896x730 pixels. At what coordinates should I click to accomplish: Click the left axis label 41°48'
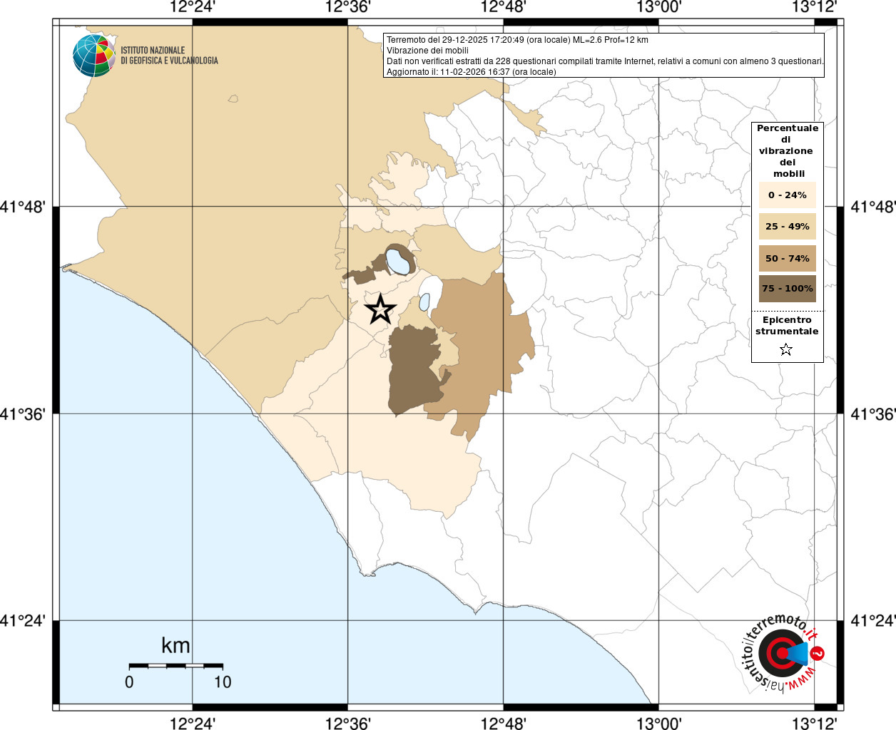(24, 207)
